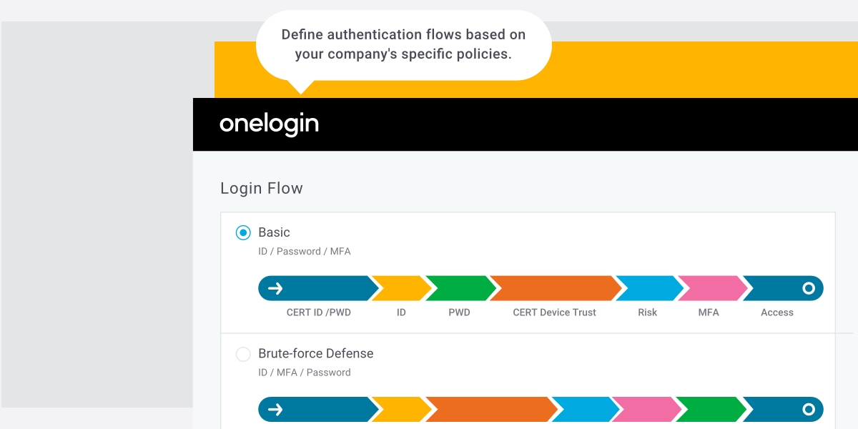Click the green PWD step in Basic flow
The width and height of the screenshot is (858, 429).
tap(460, 288)
